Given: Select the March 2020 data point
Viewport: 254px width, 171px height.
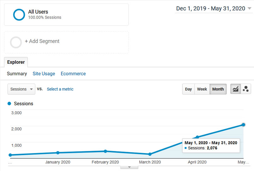Looking at the screenshot, I should point(150,154).
